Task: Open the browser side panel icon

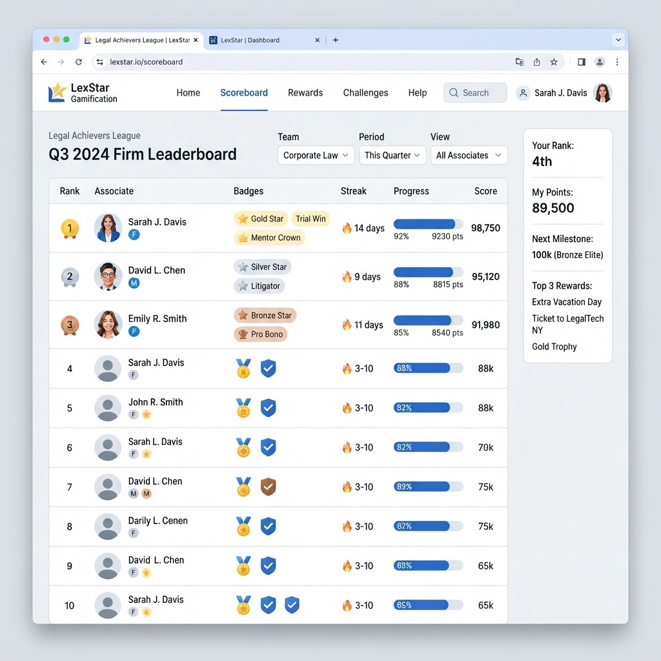Action: click(582, 62)
